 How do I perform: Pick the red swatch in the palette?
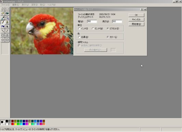click(x=13, y=124)
